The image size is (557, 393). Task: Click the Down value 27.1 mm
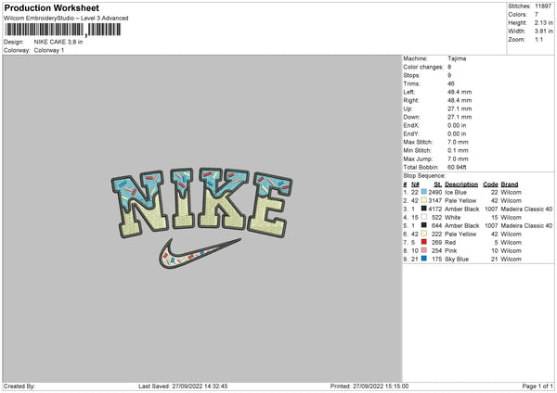[460, 117]
